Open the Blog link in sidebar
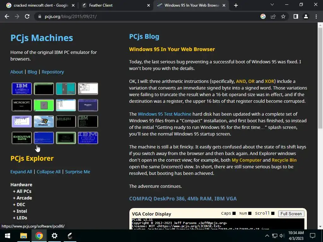 point(32,72)
